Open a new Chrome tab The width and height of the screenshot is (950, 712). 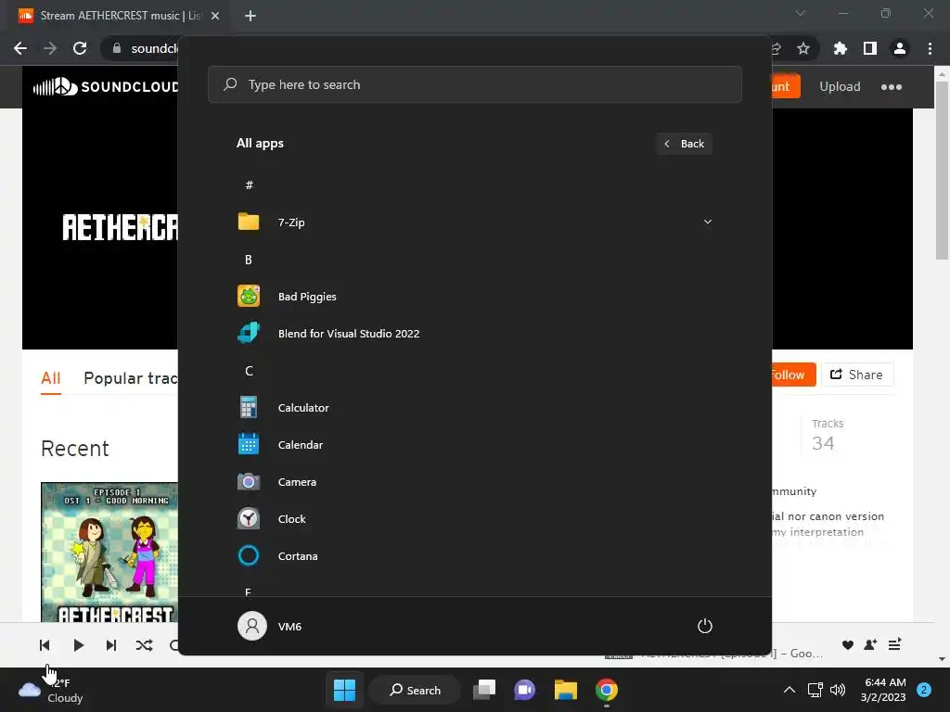tap(250, 16)
